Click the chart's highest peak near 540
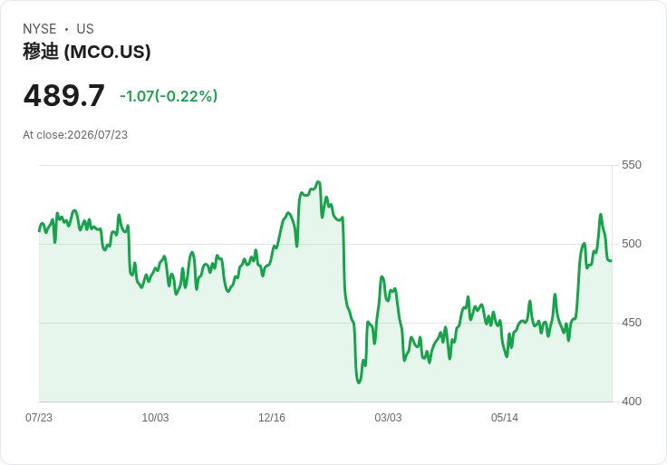This screenshot has width=667, height=465. 319,182
